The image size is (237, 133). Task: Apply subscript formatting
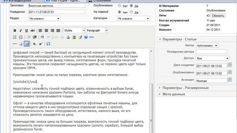click(34, 44)
